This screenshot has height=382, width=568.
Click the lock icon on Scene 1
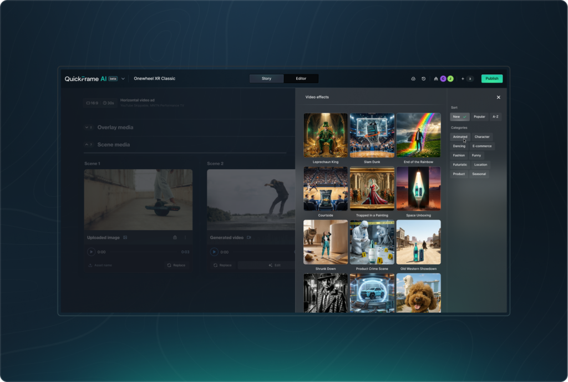tap(175, 237)
